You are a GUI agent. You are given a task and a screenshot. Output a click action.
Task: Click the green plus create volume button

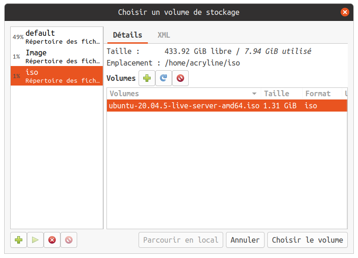click(x=147, y=79)
